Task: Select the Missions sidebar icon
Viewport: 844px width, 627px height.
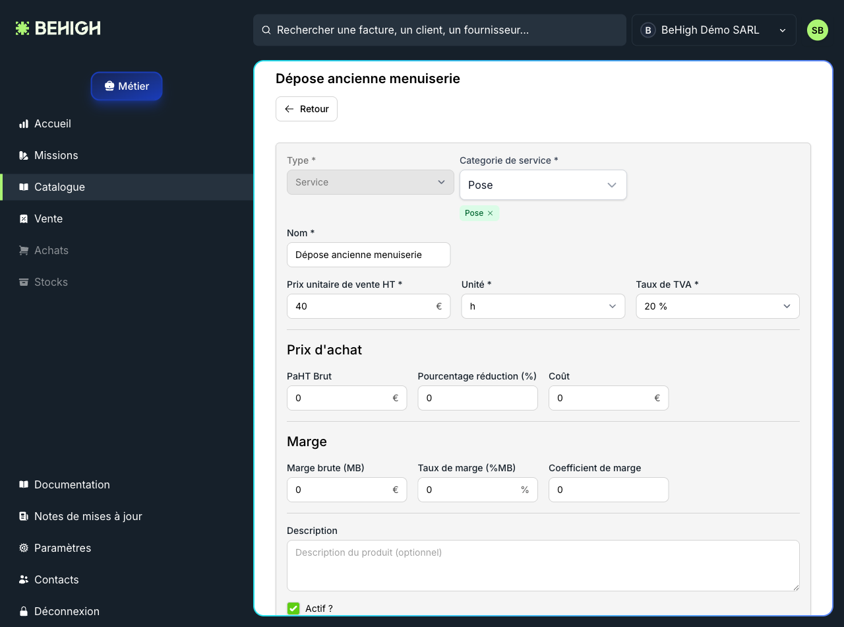Action: pyautogui.click(x=24, y=155)
